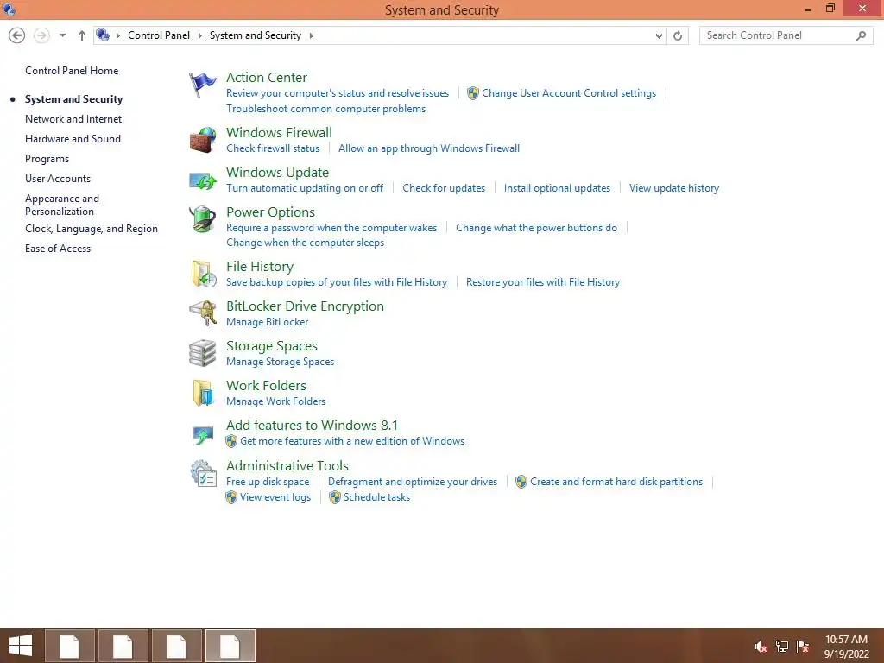Open the Work Folders icon
Image resolution: width=884 pixels, height=663 pixels.
pos(203,393)
